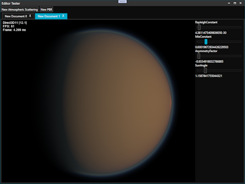Click the far right of the RayleighConstant track
The image size is (245, 184).
240,27
